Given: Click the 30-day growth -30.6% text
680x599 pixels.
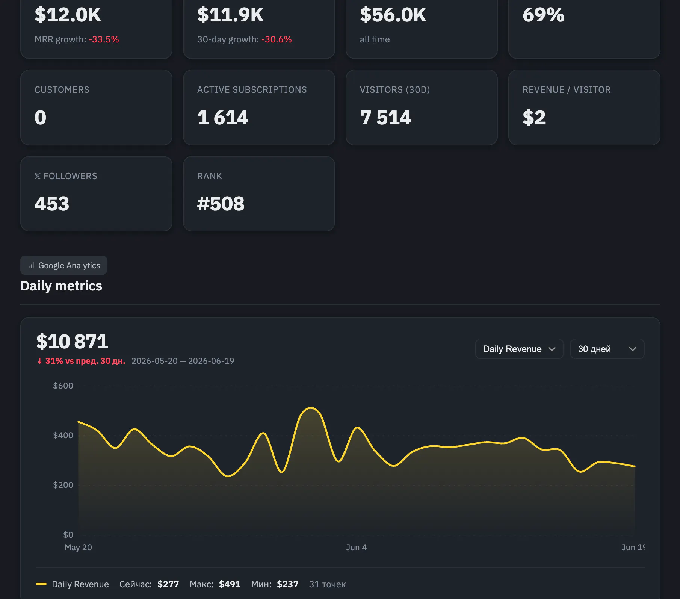Looking at the screenshot, I should coord(245,39).
